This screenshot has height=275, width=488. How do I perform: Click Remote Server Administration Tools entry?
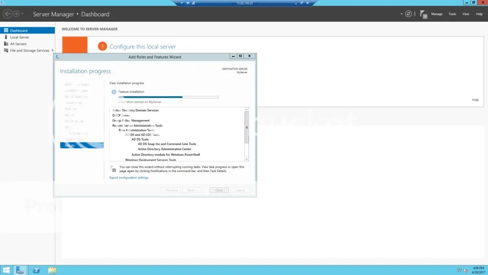(137, 126)
